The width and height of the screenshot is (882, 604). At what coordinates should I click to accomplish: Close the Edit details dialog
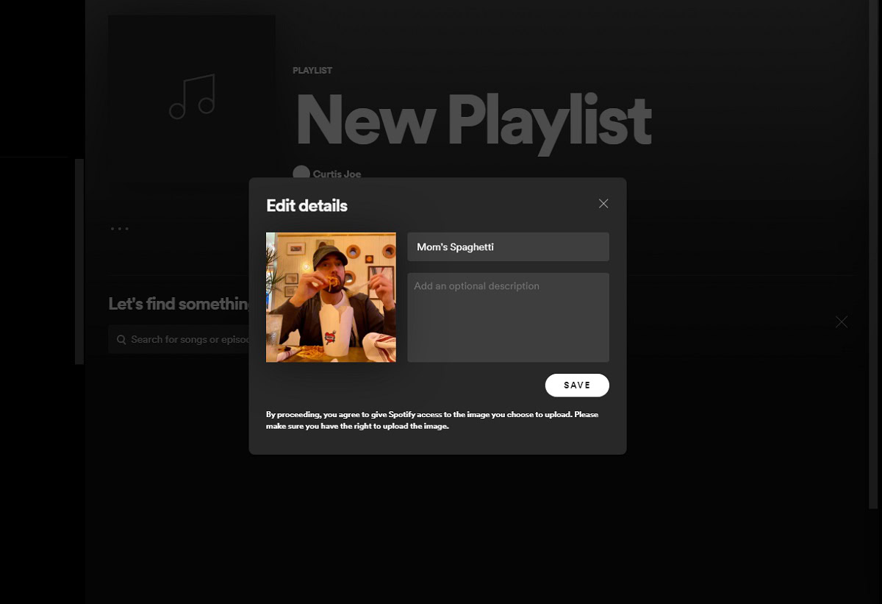pyautogui.click(x=603, y=204)
